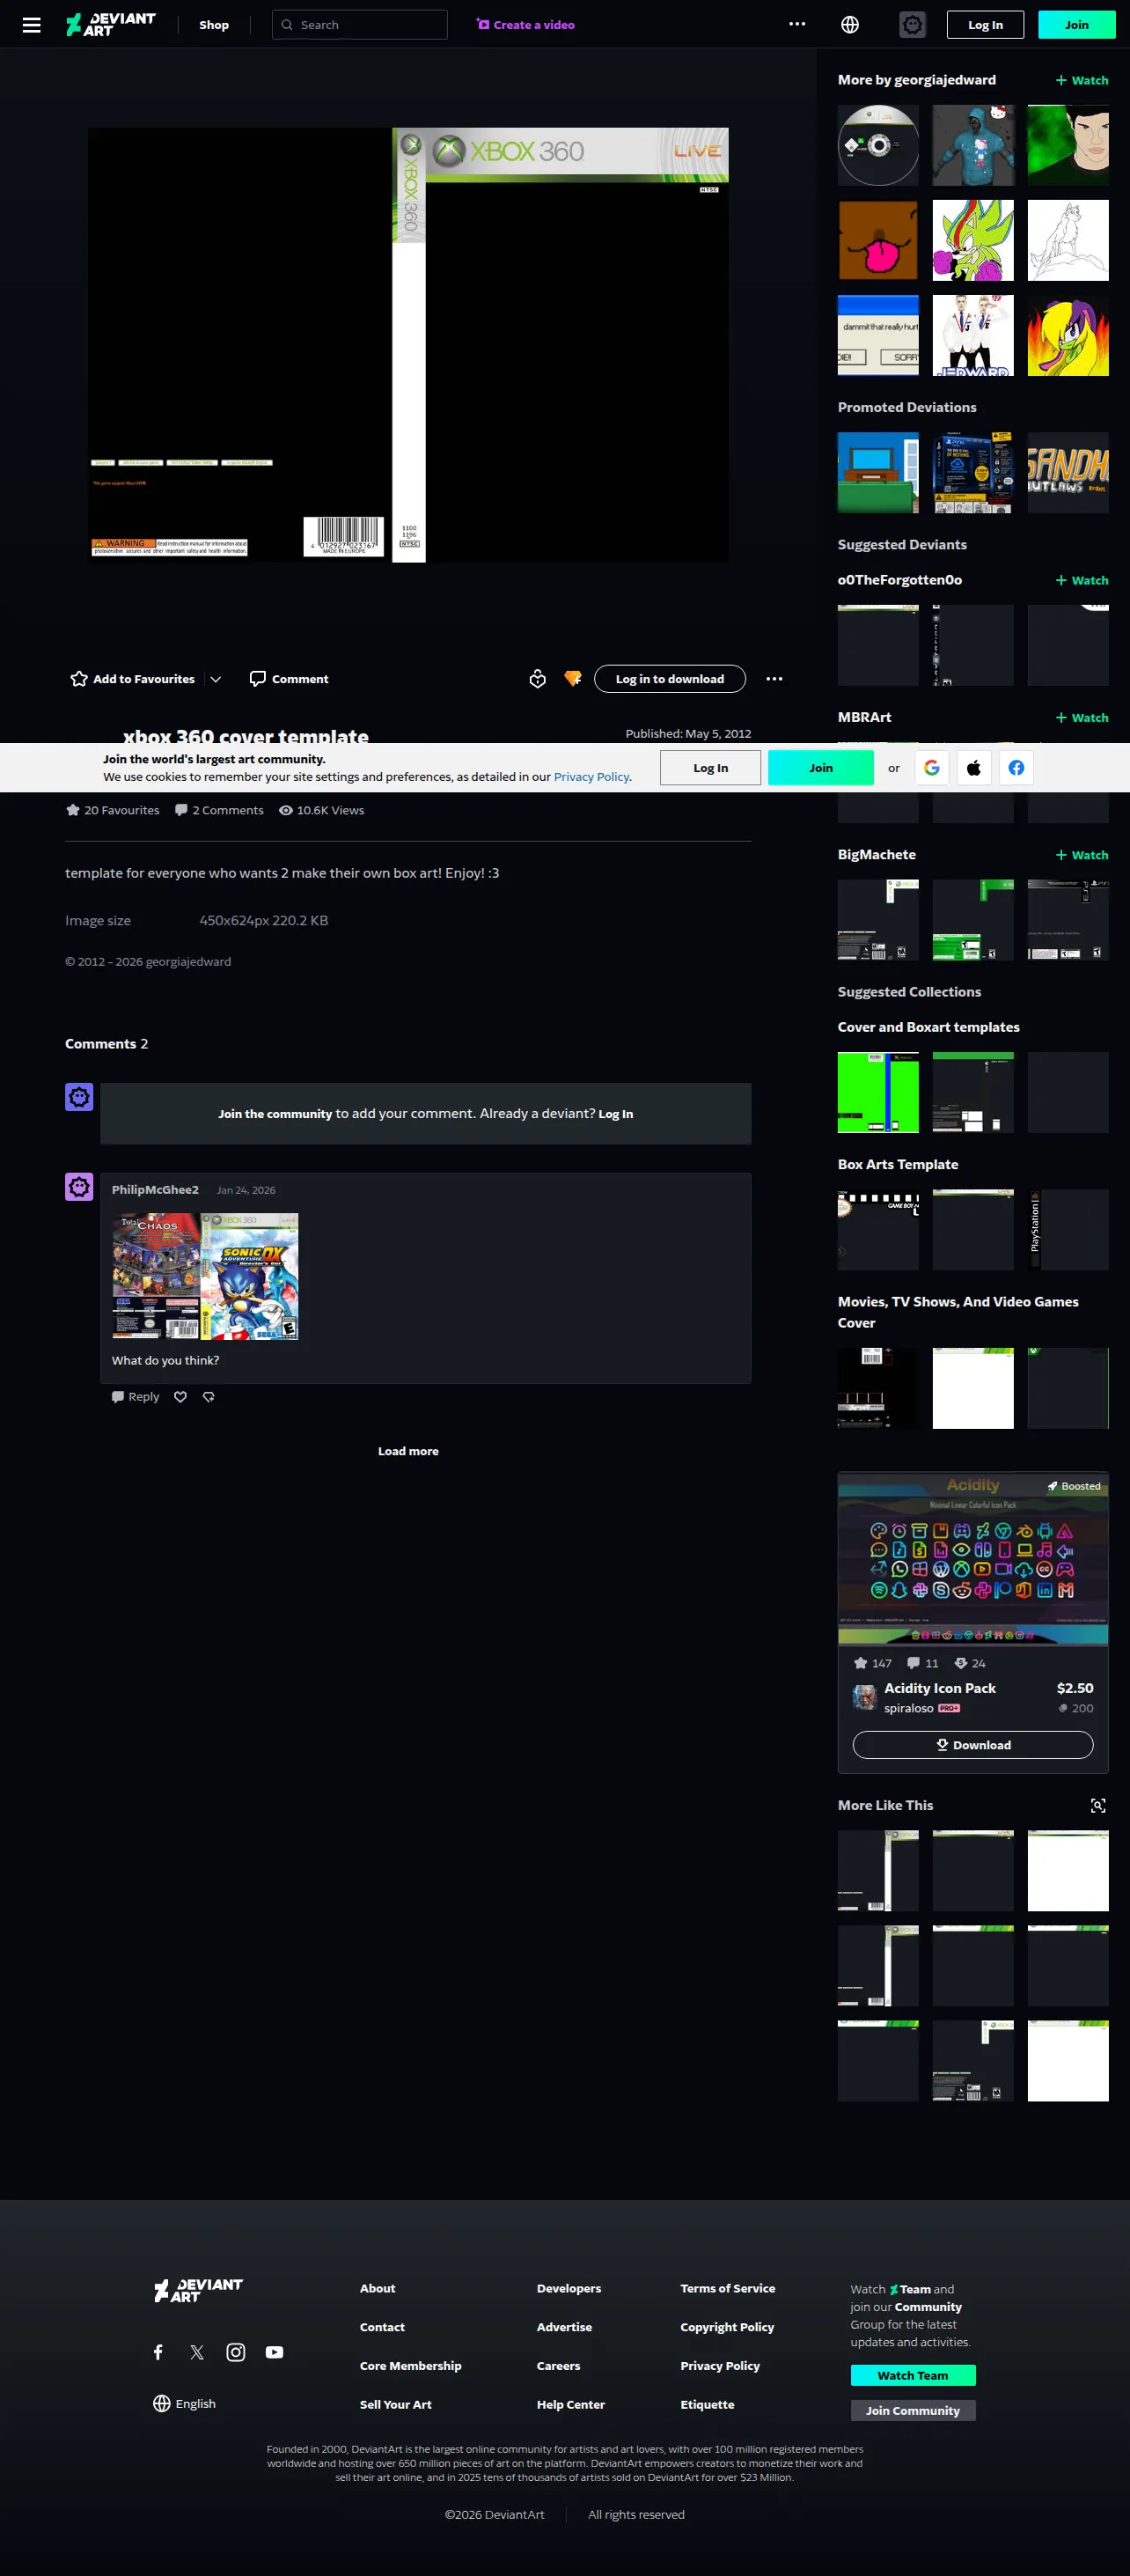Click the Log In link in comment box
Screen dimensions: 1130x2576
click(x=615, y=1114)
